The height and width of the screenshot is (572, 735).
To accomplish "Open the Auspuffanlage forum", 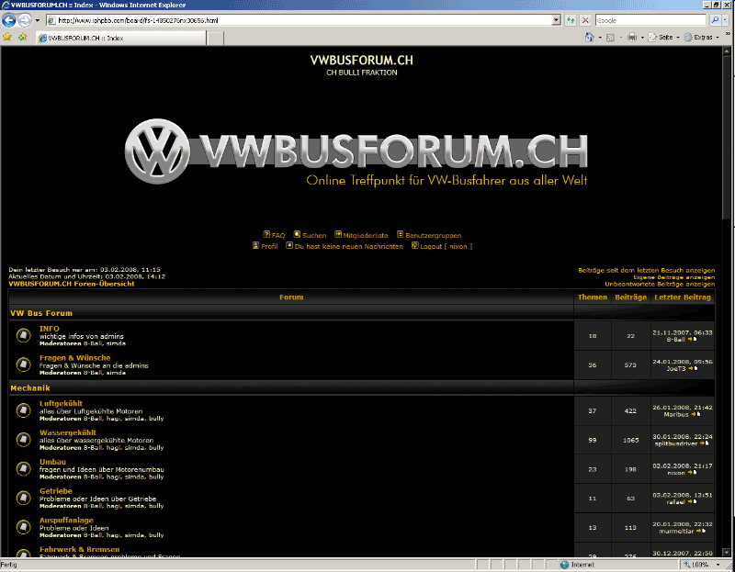I will tap(66, 520).
